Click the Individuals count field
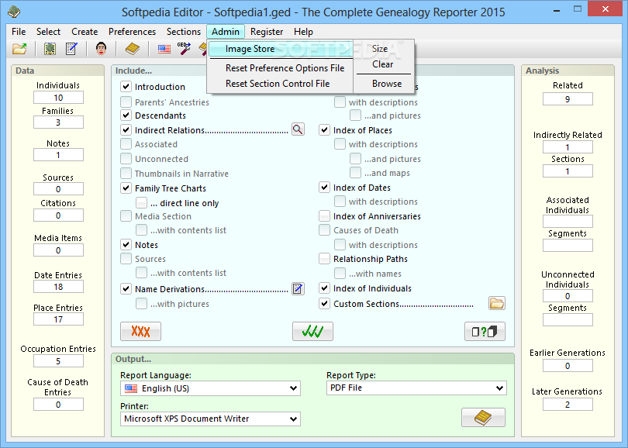This screenshot has height=448, width=628. [x=58, y=98]
